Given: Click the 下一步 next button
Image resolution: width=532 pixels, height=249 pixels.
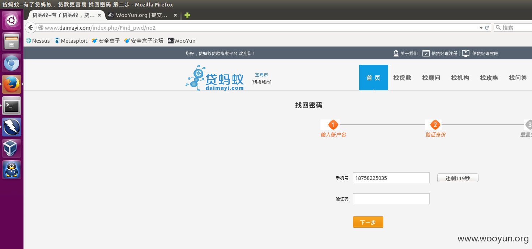Looking at the screenshot, I should pyautogui.click(x=368, y=222).
